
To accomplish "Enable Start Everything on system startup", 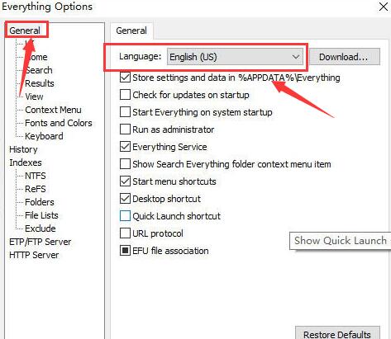I will pyautogui.click(x=125, y=112).
